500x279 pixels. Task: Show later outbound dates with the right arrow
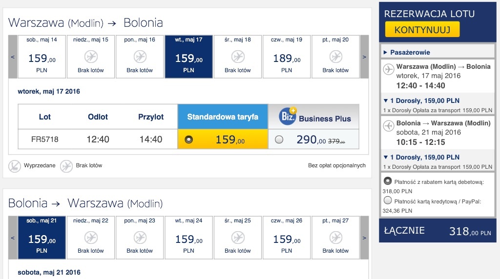tap(364, 57)
